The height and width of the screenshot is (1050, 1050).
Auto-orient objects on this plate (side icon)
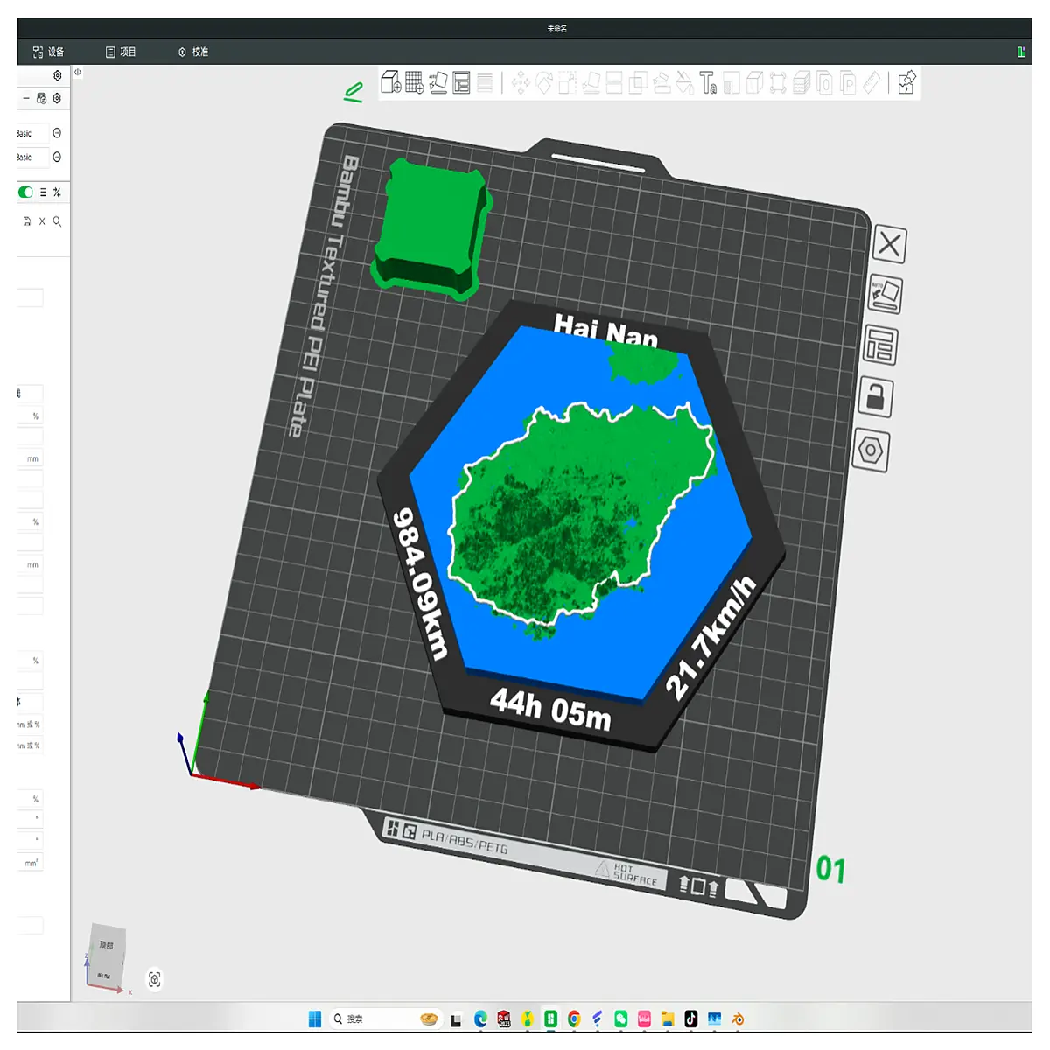(x=885, y=295)
